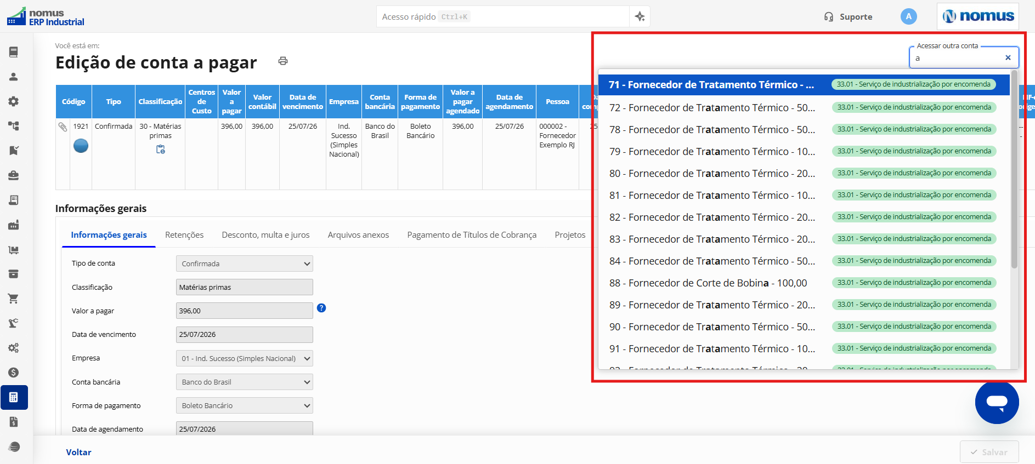Click the book icon in sidebar
Image resolution: width=1035 pixels, height=464 pixels.
(14, 52)
